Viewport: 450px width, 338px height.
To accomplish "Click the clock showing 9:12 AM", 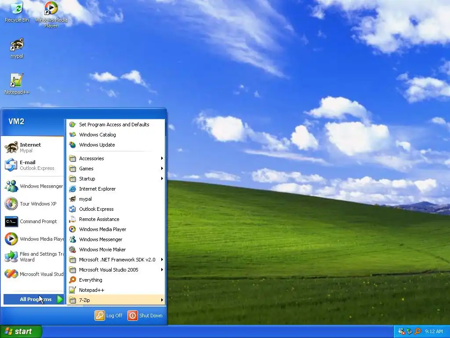I will coord(434,331).
